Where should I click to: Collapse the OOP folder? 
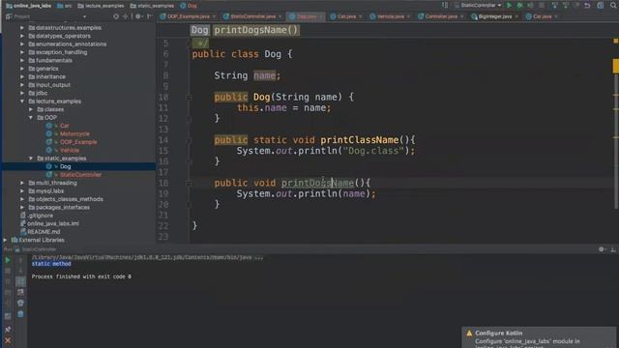pyautogui.click(x=31, y=118)
